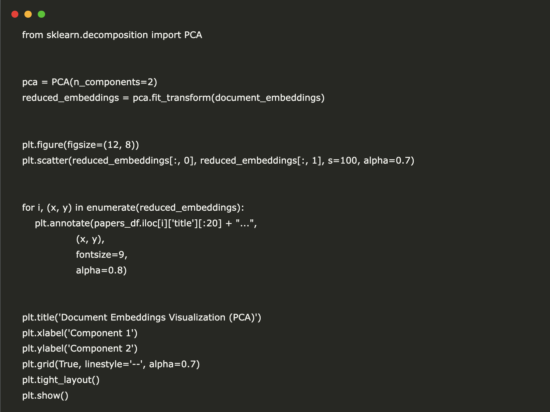The height and width of the screenshot is (412, 550).
Task: Click the sklearn.decomposition import line
Action: (x=112, y=35)
